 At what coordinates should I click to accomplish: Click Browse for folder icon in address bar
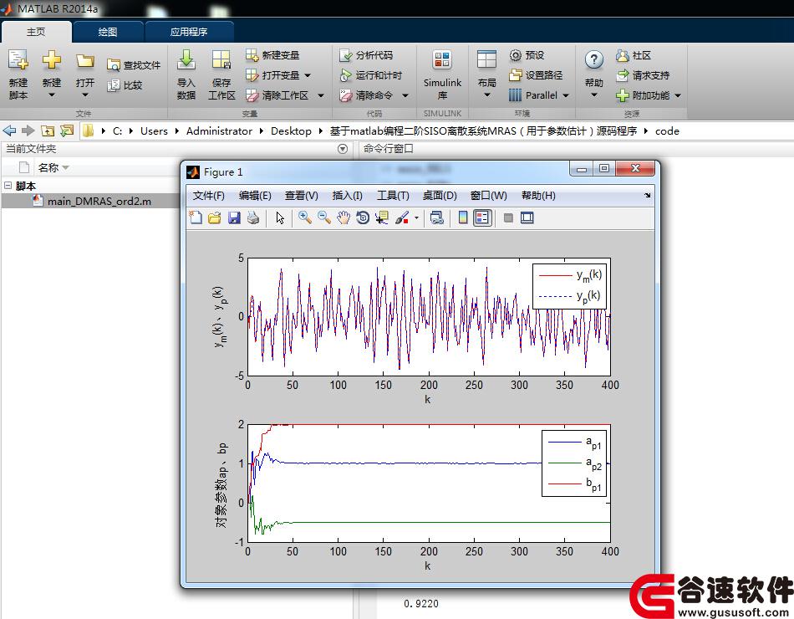coord(67,130)
